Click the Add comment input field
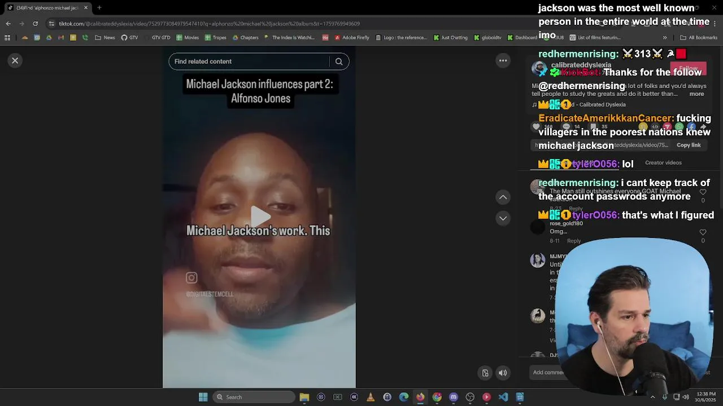This screenshot has height=406, width=723. pyautogui.click(x=549, y=372)
